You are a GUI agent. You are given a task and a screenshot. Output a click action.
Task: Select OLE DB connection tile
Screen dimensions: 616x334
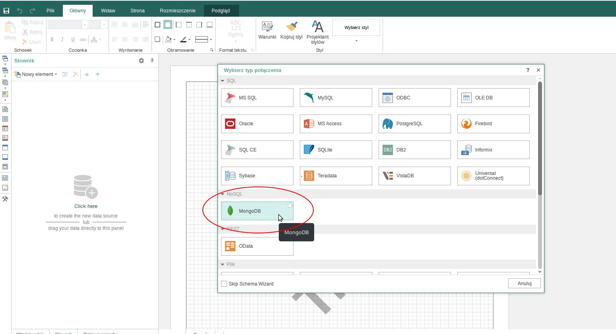tap(494, 97)
